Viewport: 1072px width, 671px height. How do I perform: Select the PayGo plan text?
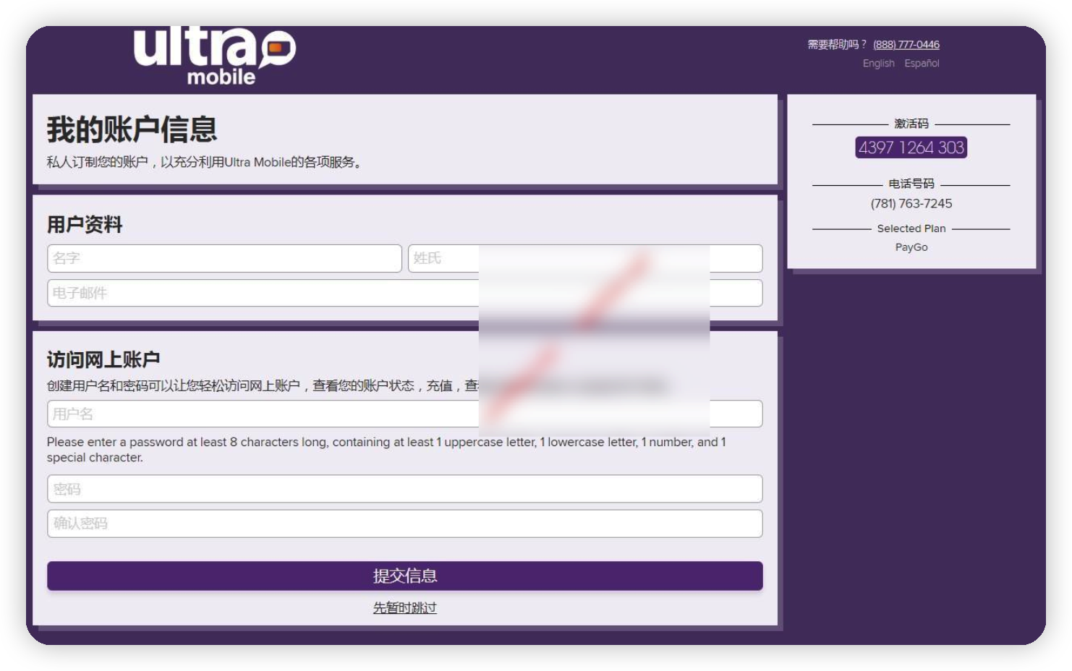pos(911,247)
